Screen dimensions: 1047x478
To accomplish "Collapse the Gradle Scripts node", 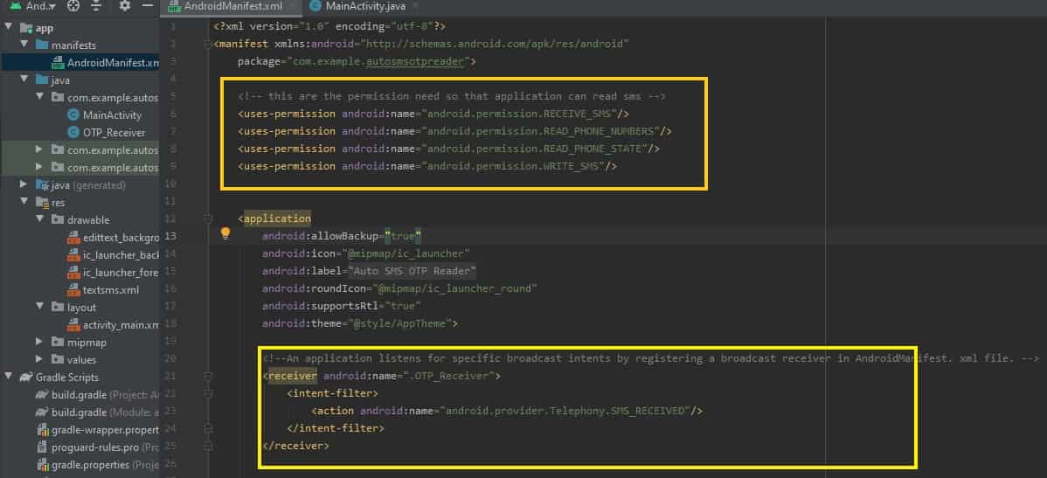I will tap(9, 378).
